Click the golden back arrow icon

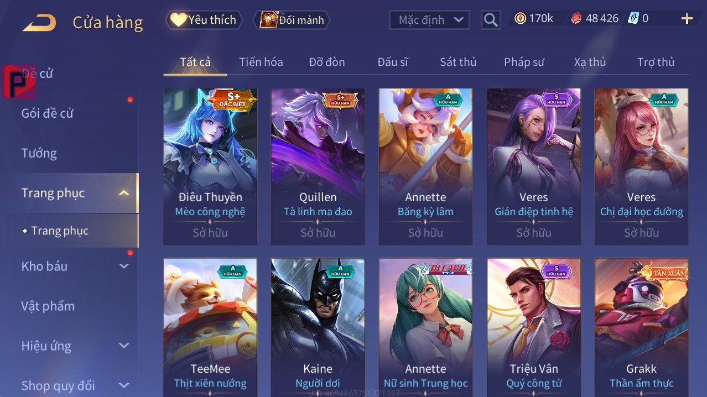click(x=39, y=23)
